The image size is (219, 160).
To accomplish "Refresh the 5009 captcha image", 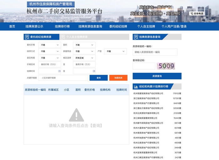I will [x=166, y=66].
